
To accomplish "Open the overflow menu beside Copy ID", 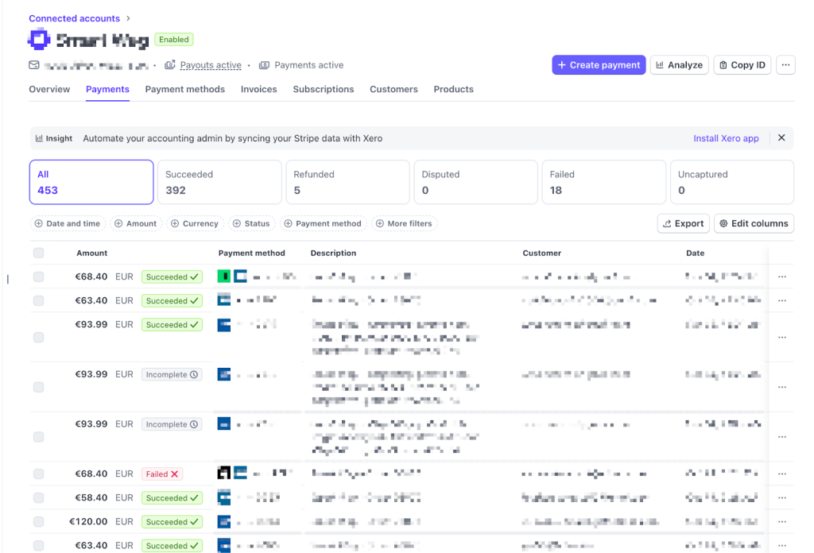I will click(785, 65).
